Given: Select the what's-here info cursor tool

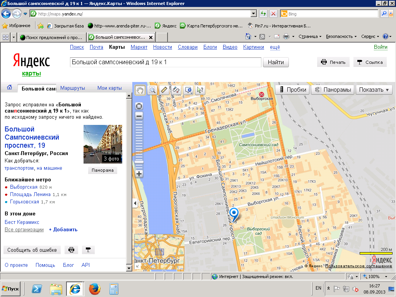Looking at the screenshot, I should [x=200, y=90].
